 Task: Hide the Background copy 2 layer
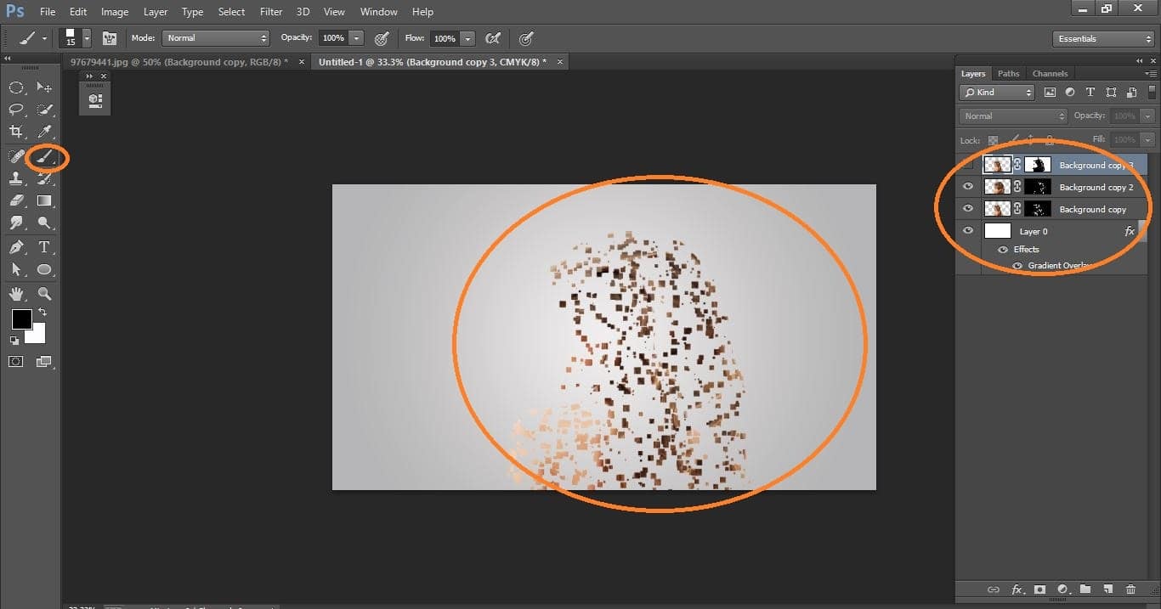[968, 186]
